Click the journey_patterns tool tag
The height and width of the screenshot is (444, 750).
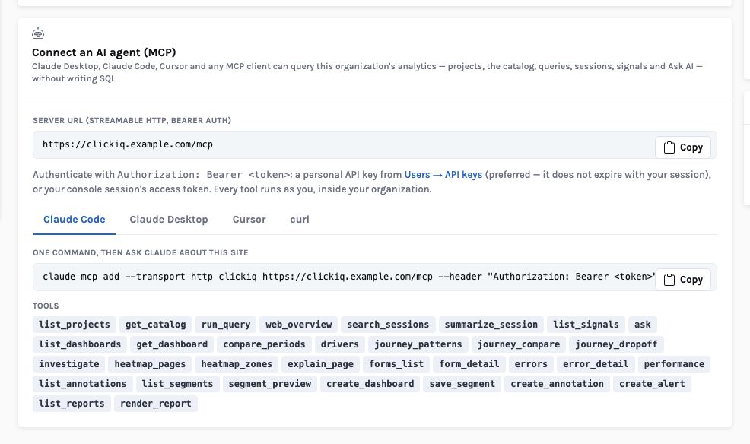tap(418, 344)
